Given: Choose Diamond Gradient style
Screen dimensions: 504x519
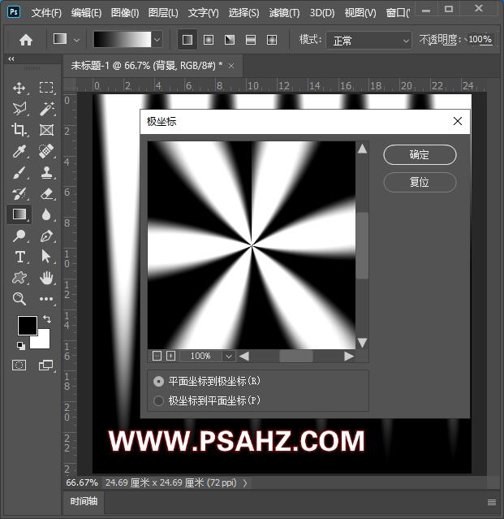Looking at the screenshot, I should click(272, 40).
